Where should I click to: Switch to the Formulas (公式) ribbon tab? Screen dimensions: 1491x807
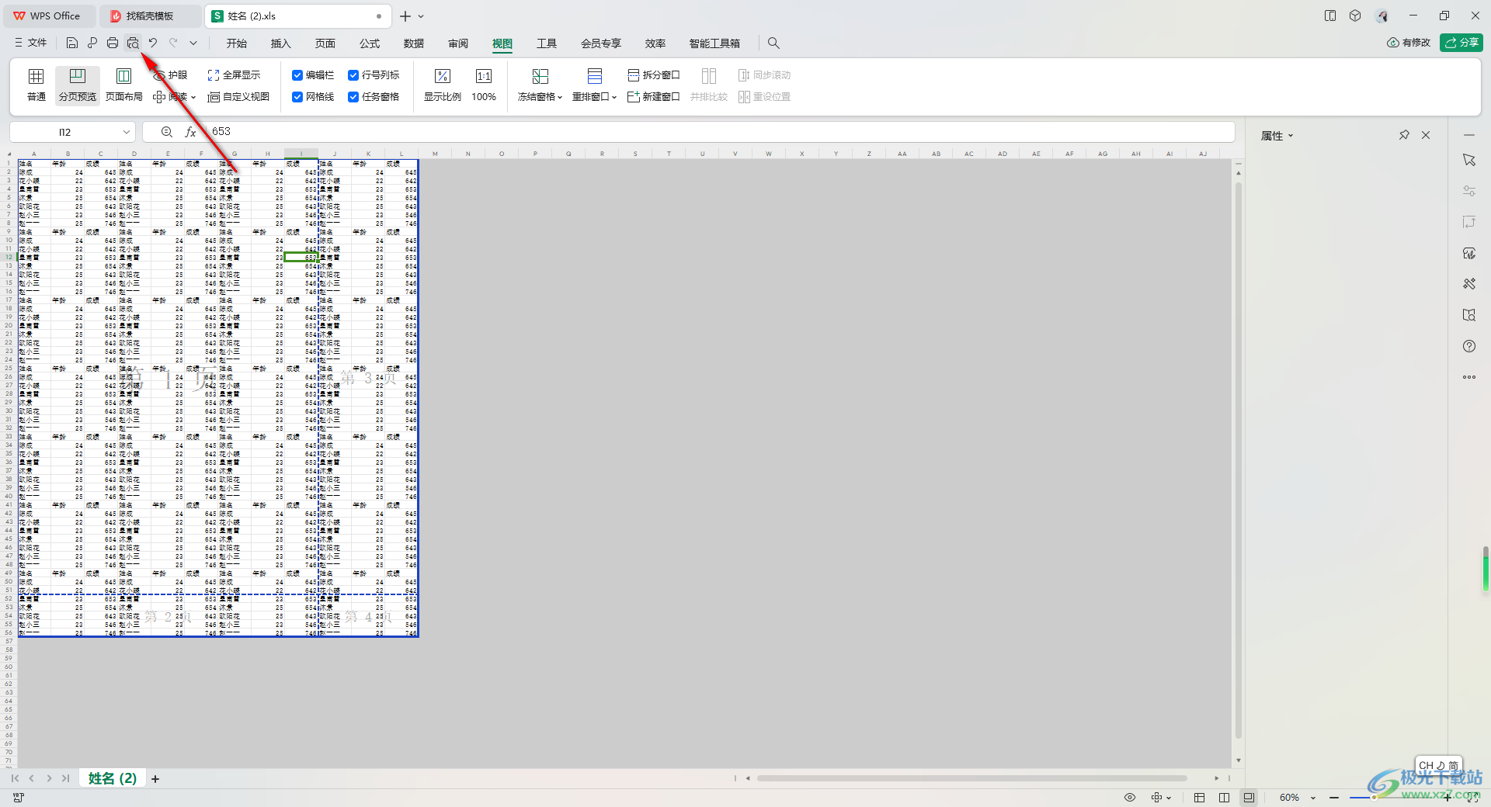tap(370, 43)
